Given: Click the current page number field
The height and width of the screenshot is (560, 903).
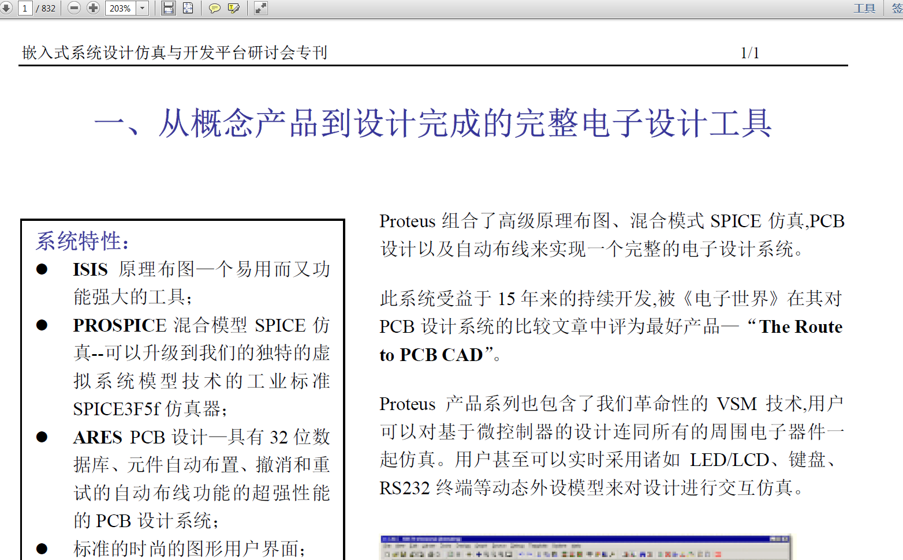Looking at the screenshot, I should tap(25, 8).
